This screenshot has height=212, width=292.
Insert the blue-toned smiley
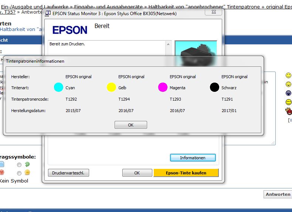point(288,93)
